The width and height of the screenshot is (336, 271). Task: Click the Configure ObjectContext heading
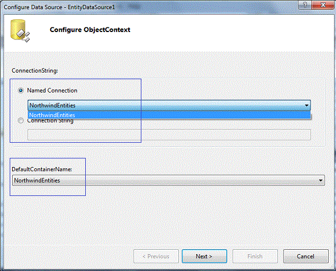tap(90, 30)
